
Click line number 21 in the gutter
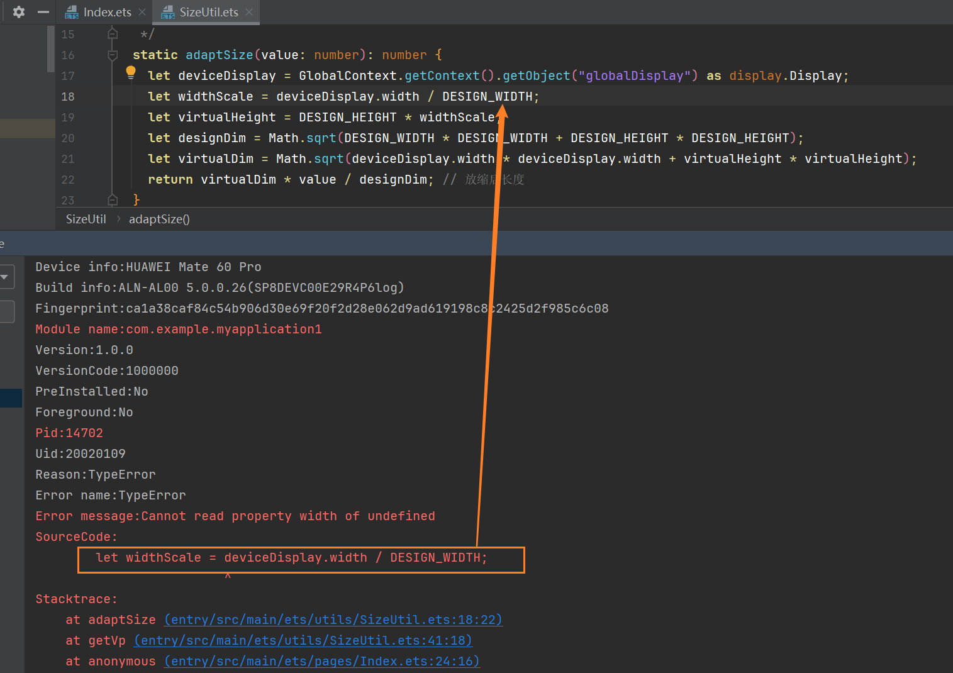(68, 159)
